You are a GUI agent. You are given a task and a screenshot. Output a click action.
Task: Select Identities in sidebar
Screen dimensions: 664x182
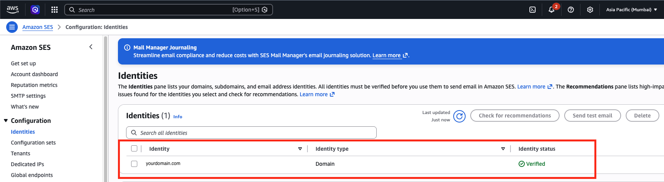(x=23, y=132)
